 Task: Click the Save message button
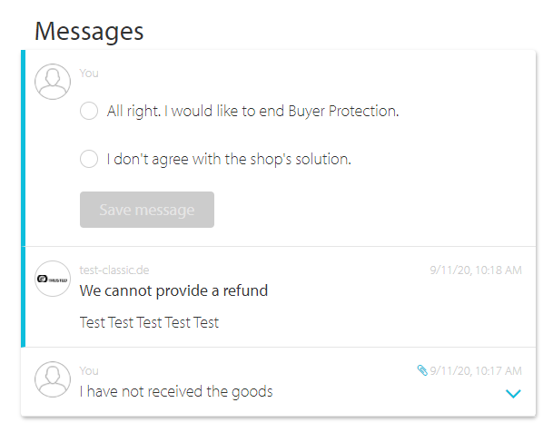[147, 210]
